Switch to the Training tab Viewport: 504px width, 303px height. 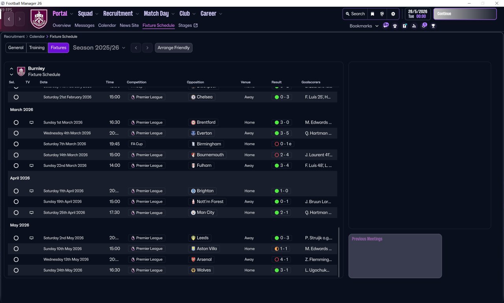(37, 48)
